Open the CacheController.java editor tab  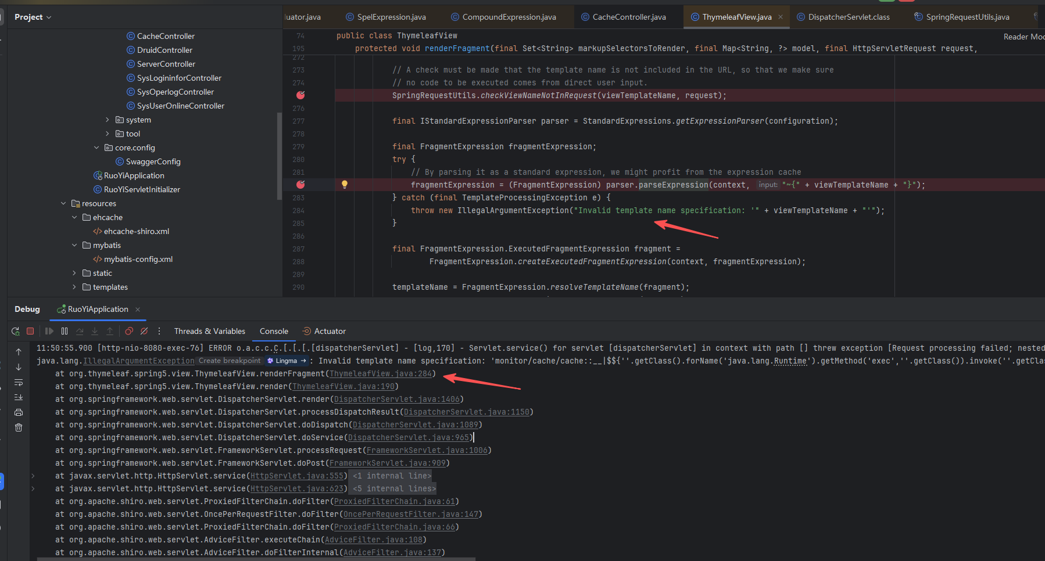coord(628,17)
